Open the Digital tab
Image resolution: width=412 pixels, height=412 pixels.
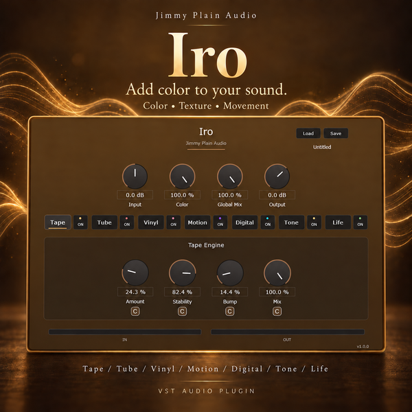tap(244, 222)
